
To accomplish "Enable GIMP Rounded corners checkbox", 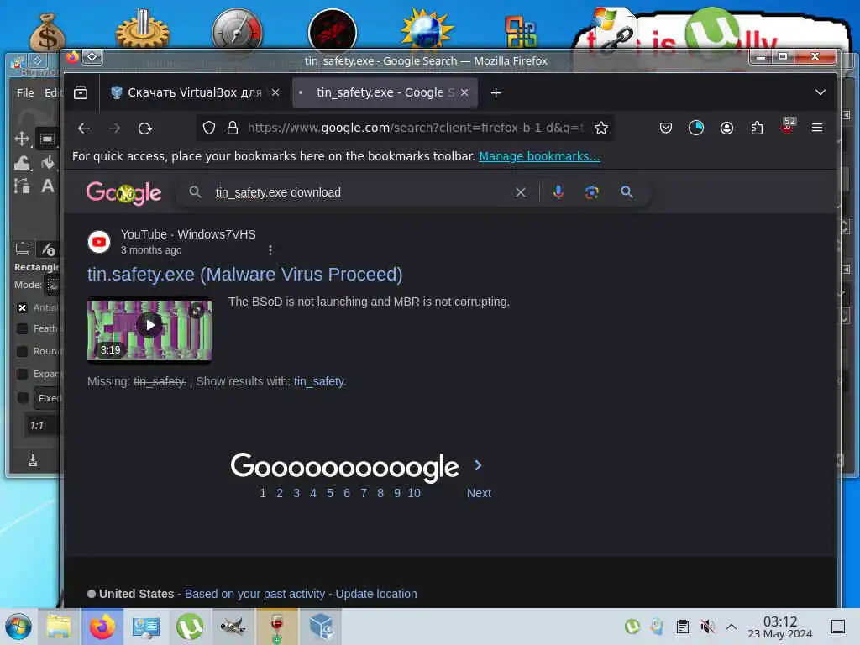I will [22, 351].
